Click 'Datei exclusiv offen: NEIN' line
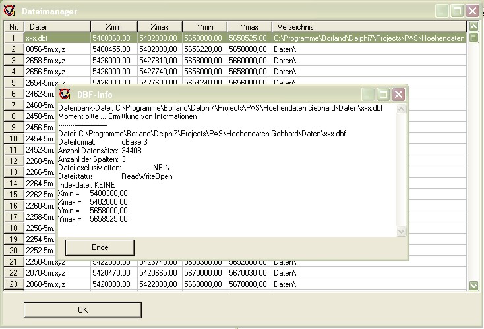The image size is (484, 329). point(114,168)
